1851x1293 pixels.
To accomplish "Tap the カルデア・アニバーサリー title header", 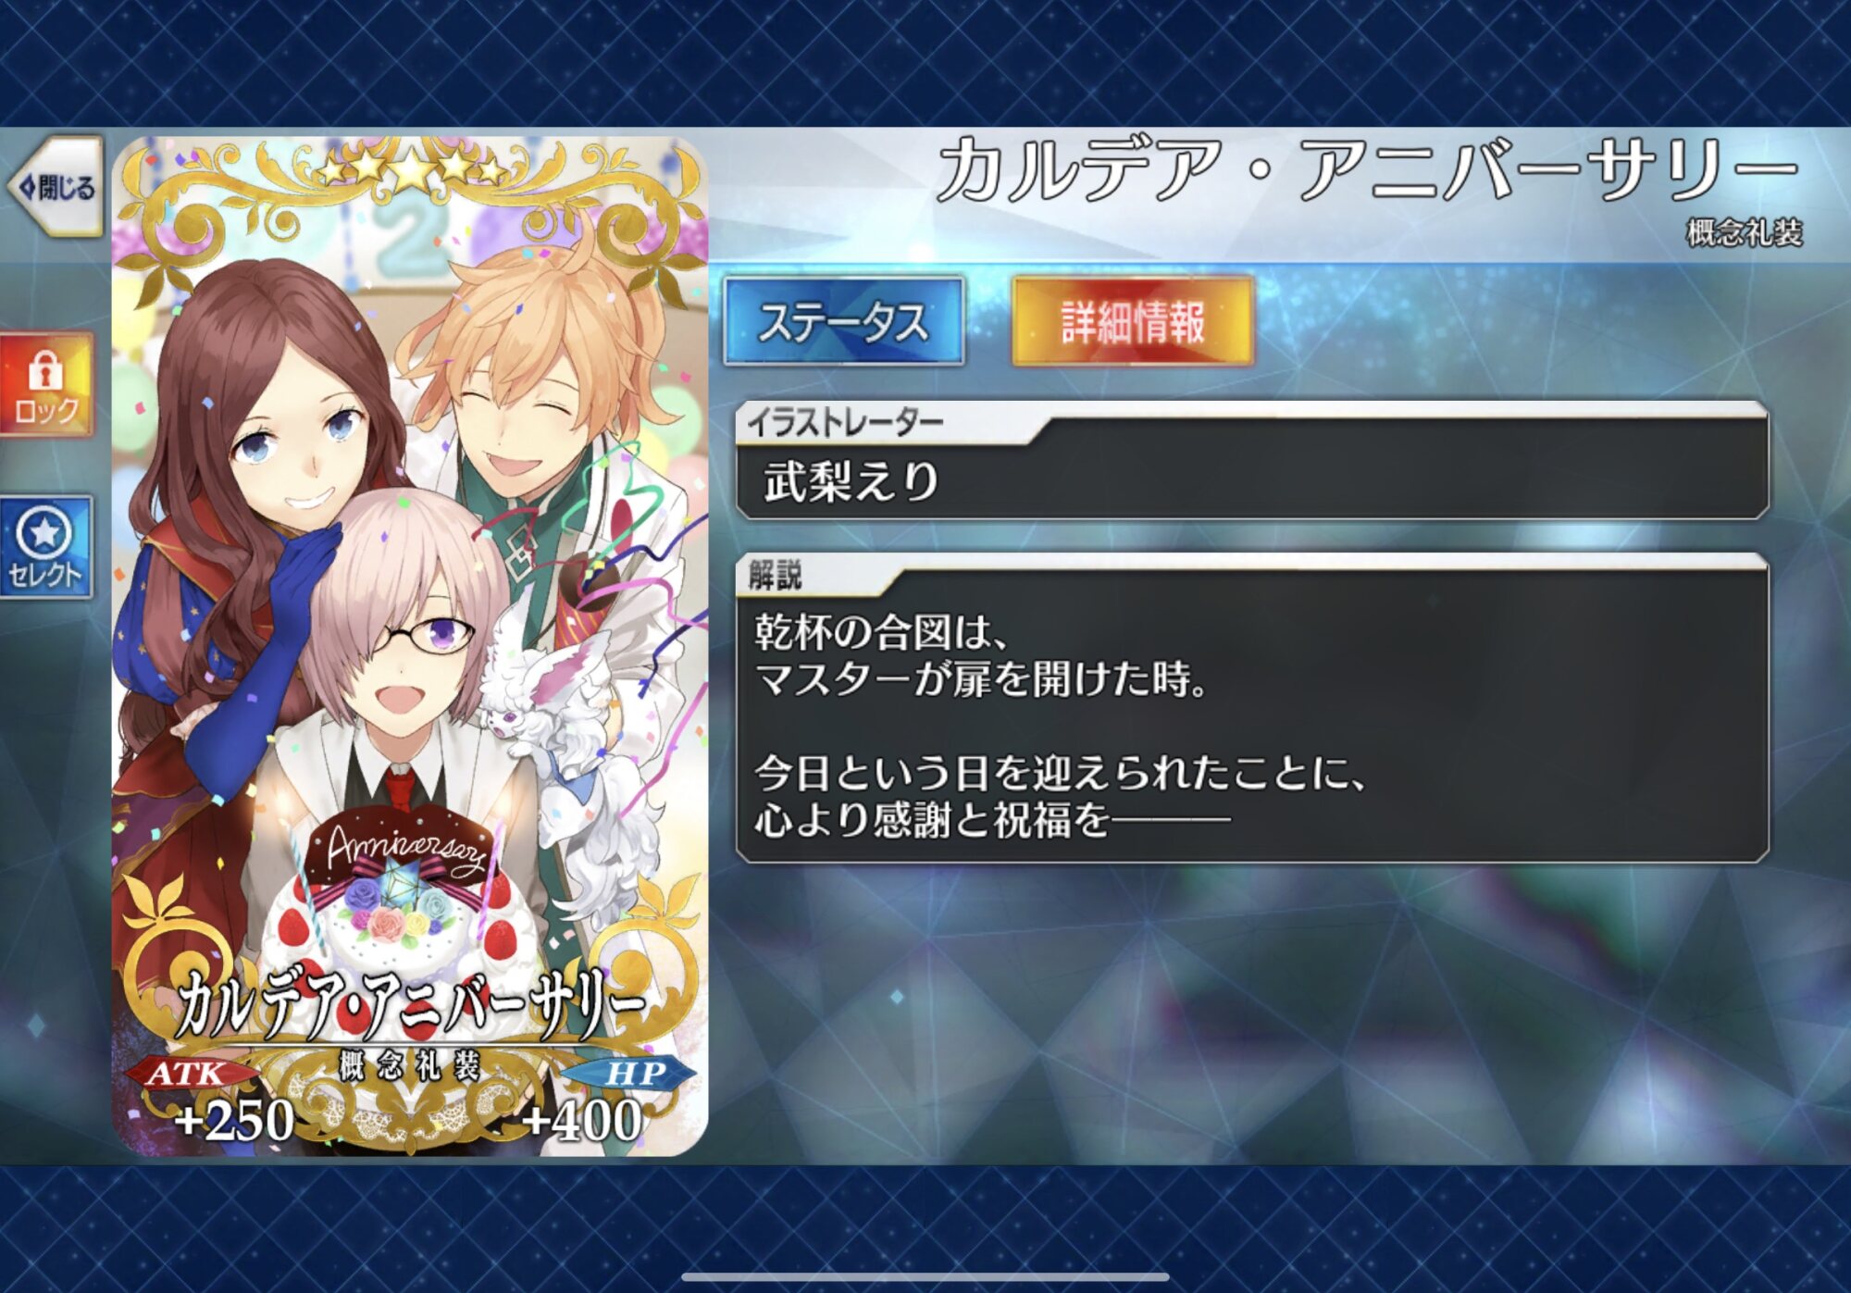I will pyautogui.click(x=1368, y=170).
